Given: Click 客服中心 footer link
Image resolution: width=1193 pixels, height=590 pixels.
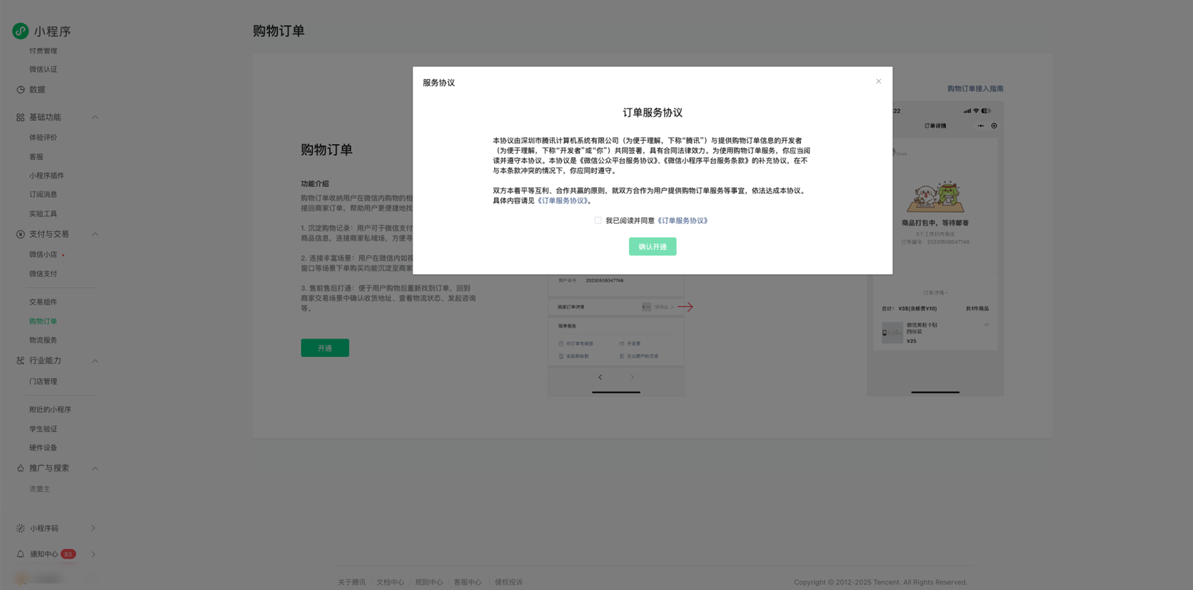Looking at the screenshot, I should [x=468, y=582].
